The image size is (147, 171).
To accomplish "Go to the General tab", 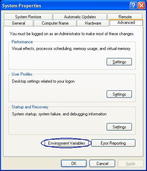I will (19, 23).
